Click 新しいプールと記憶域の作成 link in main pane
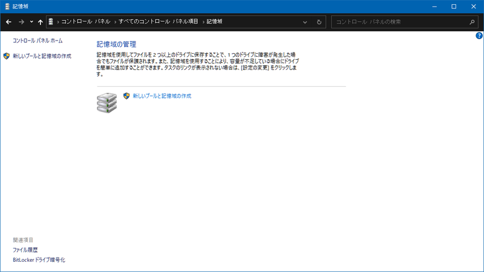The image size is (484, 272). click(162, 95)
